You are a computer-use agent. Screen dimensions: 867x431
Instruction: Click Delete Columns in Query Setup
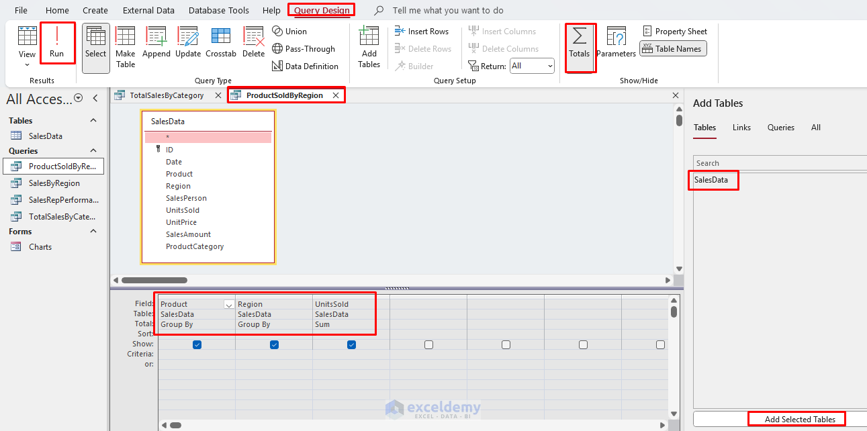(503, 49)
